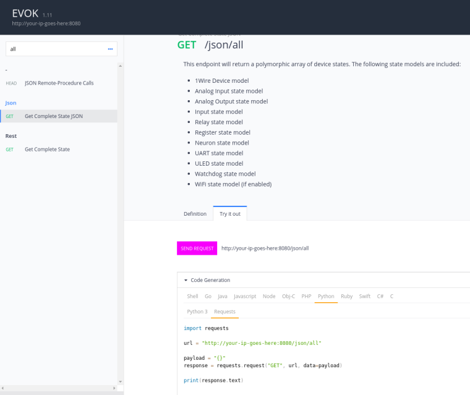Open JSON Remote-Procedure Calls entry
The height and width of the screenshot is (395, 470).
point(59,83)
